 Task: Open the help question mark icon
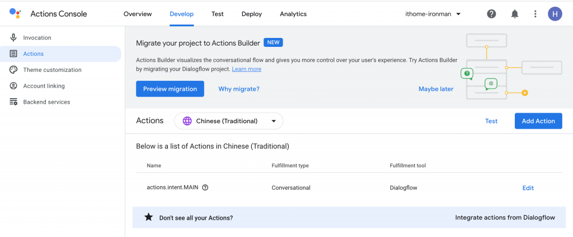point(491,14)
